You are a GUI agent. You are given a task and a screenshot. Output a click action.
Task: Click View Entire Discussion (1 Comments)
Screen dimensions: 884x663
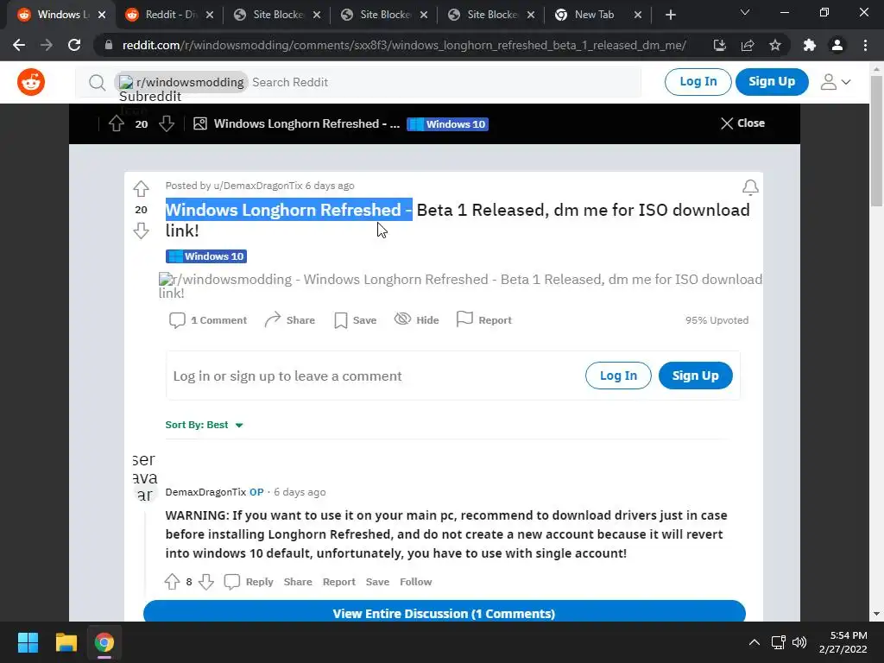(445, 612)
